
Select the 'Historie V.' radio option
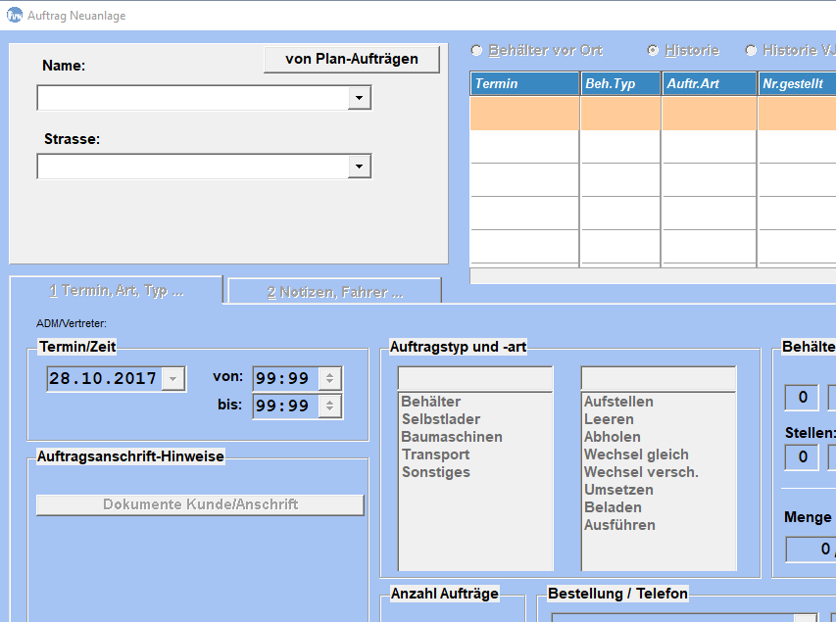[x=752, y=50]
